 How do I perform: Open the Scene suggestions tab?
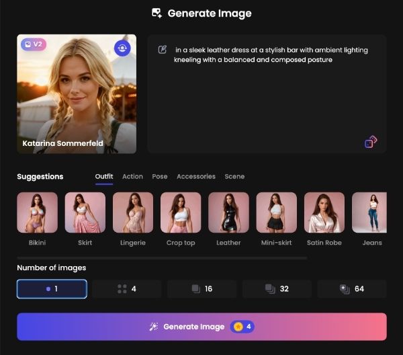[234, 176]
